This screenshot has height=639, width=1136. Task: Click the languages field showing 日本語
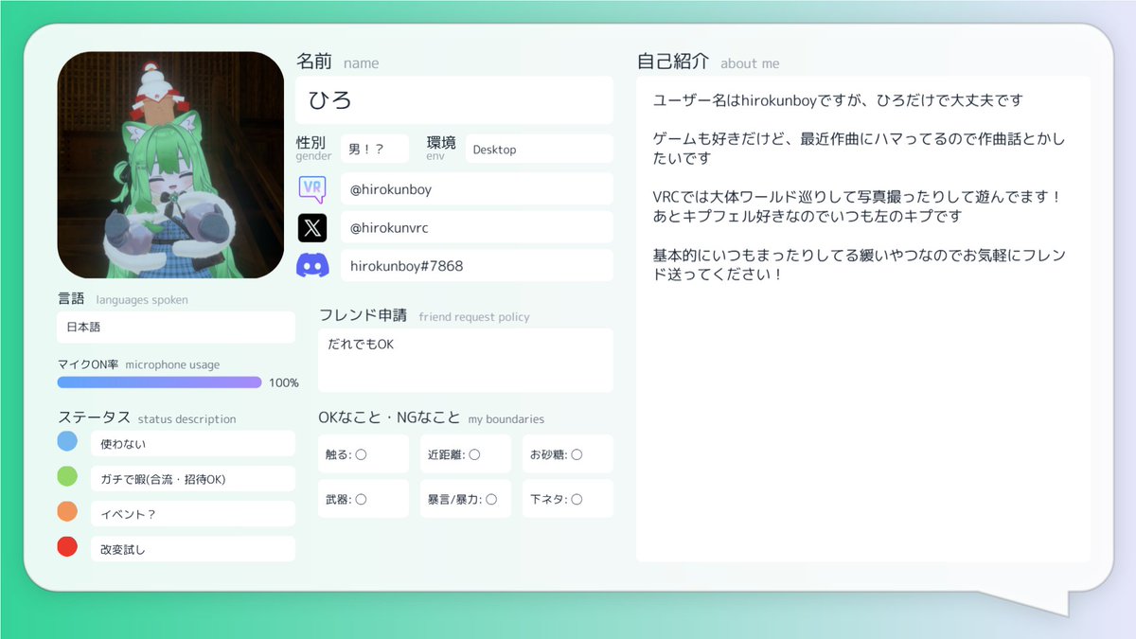pos(176,327)
